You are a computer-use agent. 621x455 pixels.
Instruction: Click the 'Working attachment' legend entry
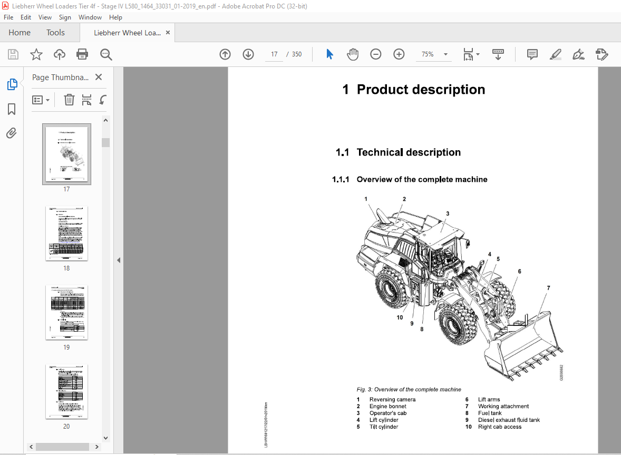coord(503,406)
